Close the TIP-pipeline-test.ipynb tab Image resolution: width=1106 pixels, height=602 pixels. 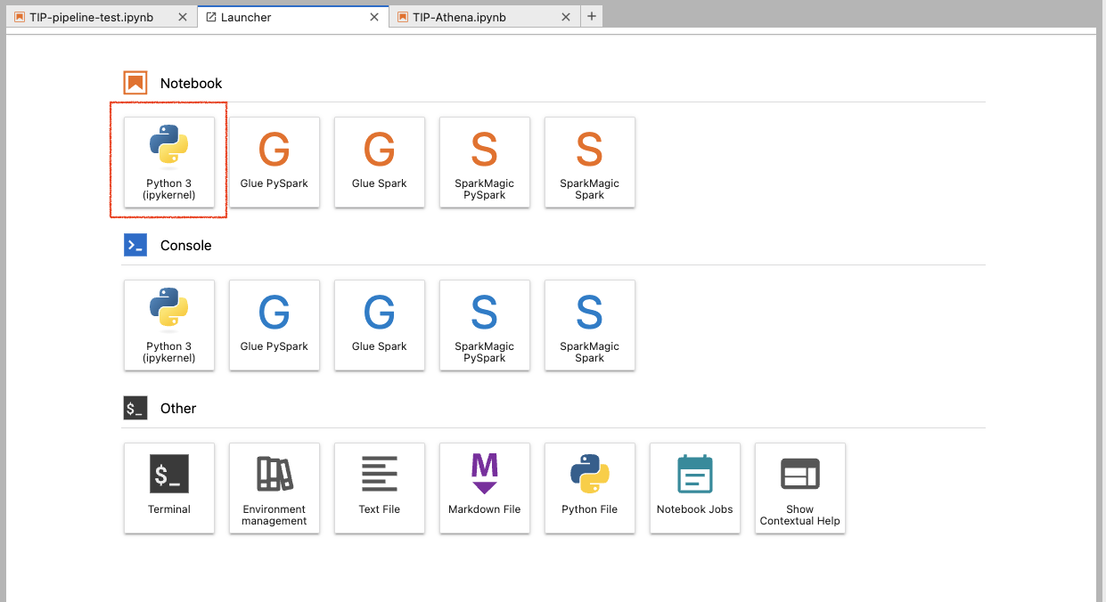183,17
